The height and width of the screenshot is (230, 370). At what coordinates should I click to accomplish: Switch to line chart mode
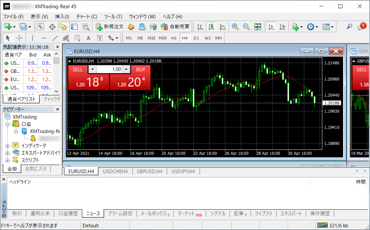click(x=222, y=27)
